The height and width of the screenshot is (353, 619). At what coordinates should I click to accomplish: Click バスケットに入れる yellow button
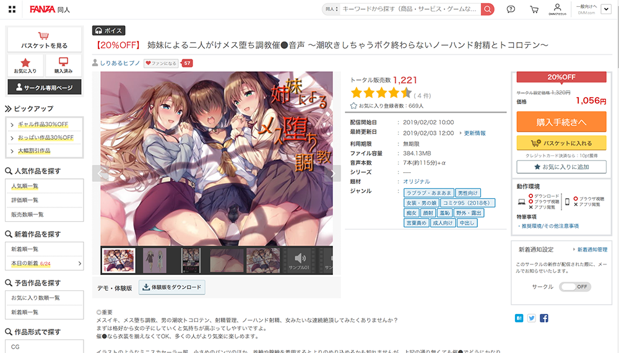(x=561, y=143)
